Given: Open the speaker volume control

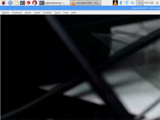Looking at the screenshot, I should [x=132, y=3].
